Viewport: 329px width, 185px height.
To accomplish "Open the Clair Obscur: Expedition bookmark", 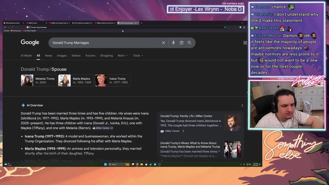I will pos(30,31).
